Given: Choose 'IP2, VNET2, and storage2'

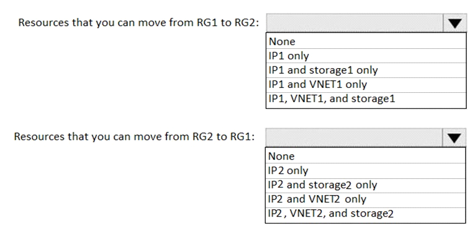Looking at the screenshot, I should point(366,214).
